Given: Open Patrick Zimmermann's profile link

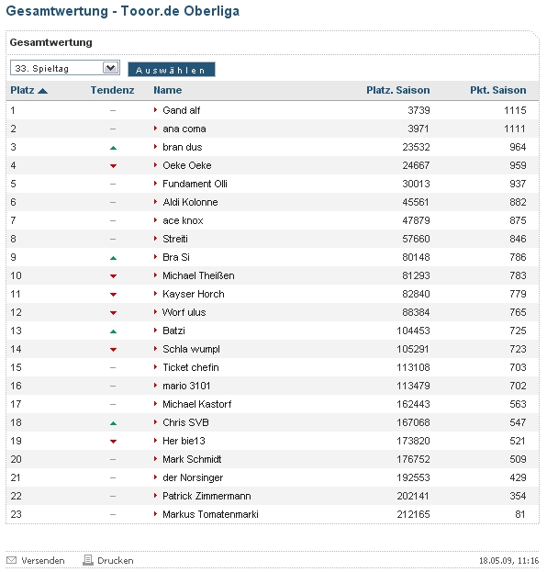Looking at the screenshot, I should (x=207, y=496).
